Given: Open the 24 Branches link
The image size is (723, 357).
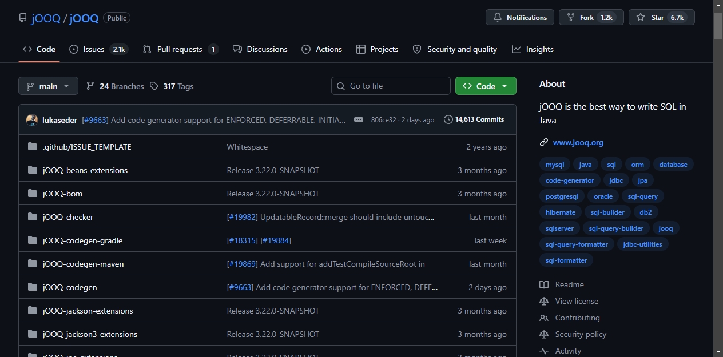Looking at the screenshot, I should (115, 86).
